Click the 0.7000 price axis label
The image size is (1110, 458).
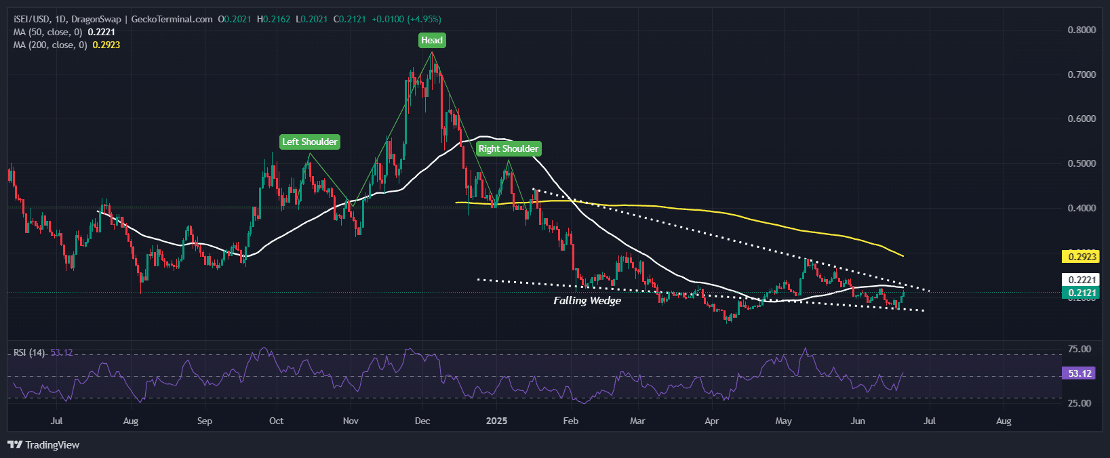[x=1082, y=75]
